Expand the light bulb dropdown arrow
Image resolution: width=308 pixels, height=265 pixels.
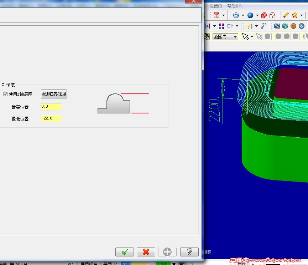coord(256,26)
